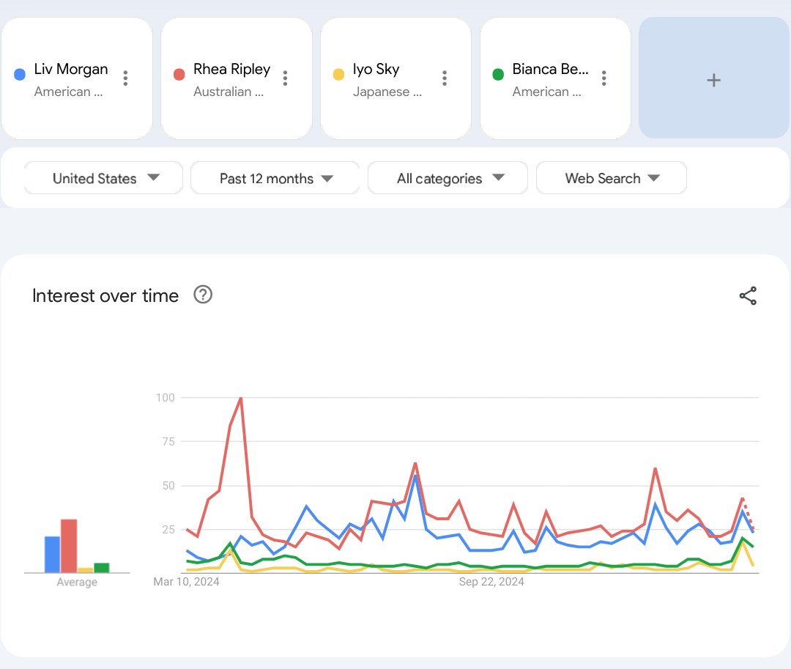Click the red line peak at 100
791x669 pixels.
241,398
